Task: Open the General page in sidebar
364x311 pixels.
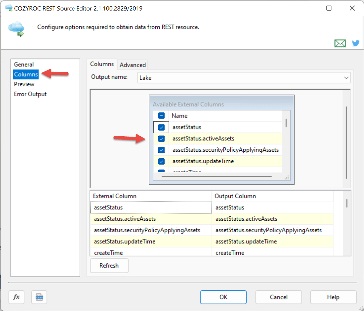Action: (x=24, y=64)
